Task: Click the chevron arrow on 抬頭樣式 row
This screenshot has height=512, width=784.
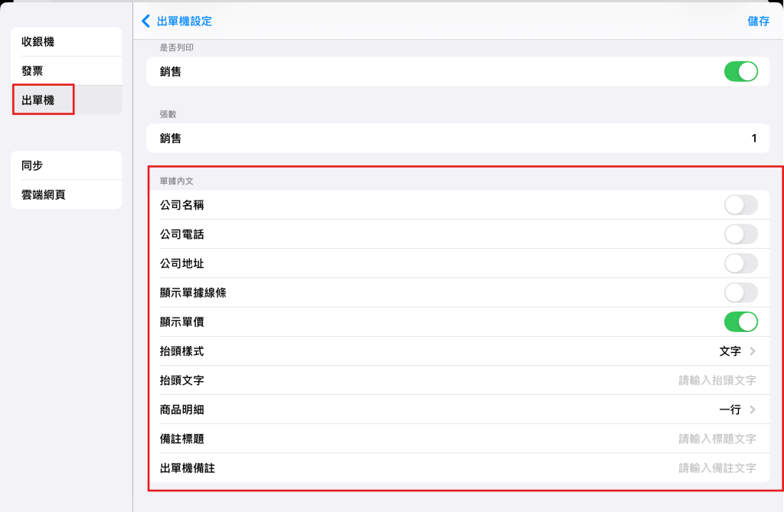Action: [x=753, y=351]
